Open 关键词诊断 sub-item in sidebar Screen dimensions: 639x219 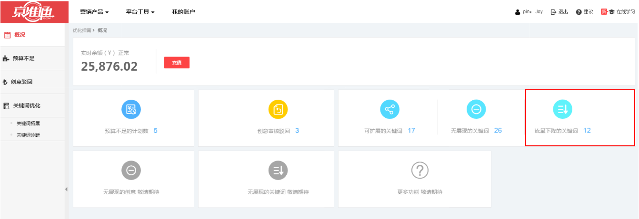click(x=28, y=135)
